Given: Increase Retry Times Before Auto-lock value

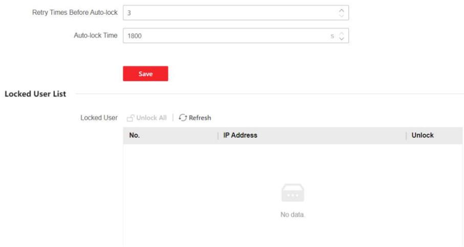Looking at the screenshot, I should 341,10.
